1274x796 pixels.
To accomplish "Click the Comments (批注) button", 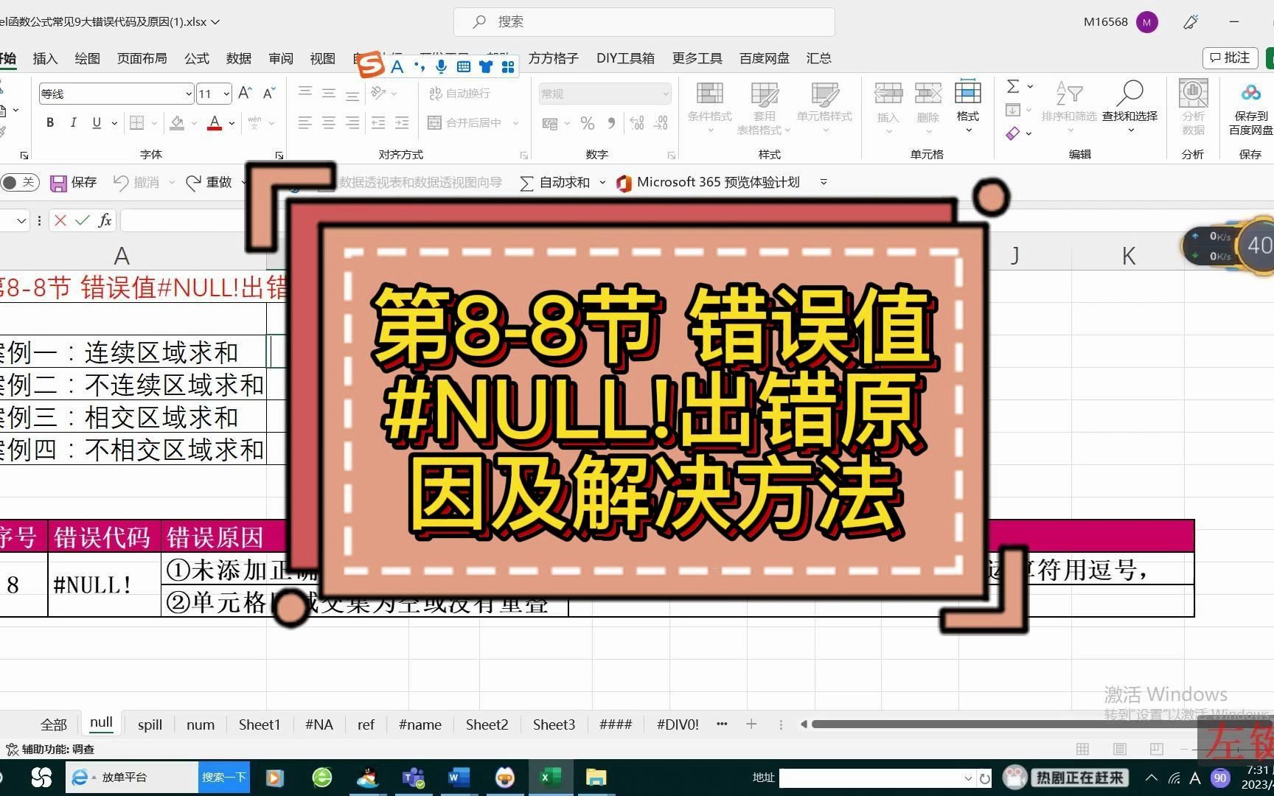I will click(1230, 57).
